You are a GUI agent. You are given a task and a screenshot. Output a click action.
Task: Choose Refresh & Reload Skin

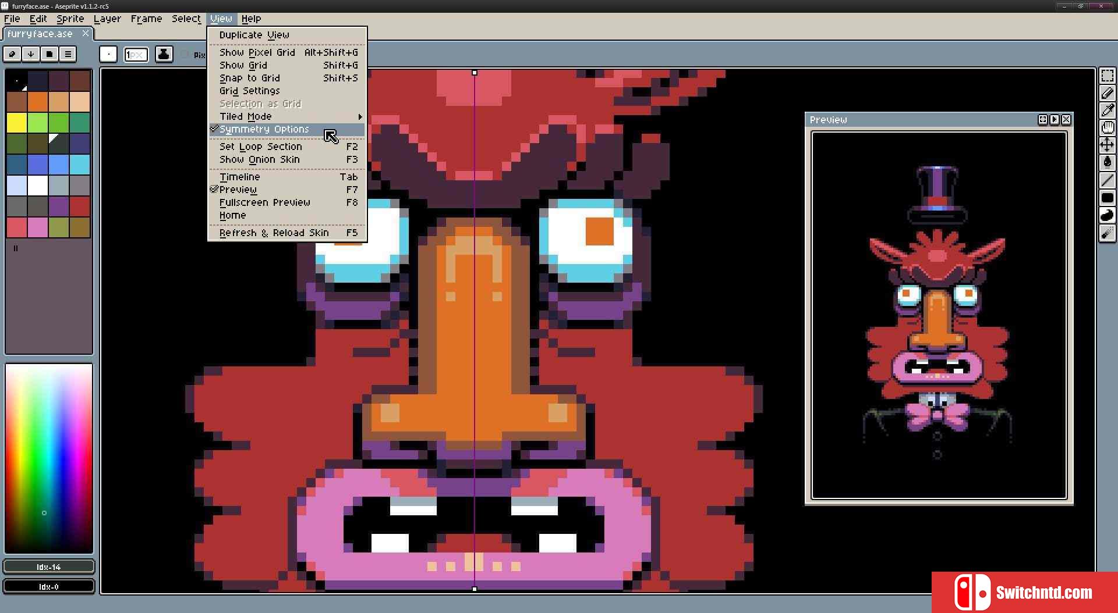pos(287,233)
